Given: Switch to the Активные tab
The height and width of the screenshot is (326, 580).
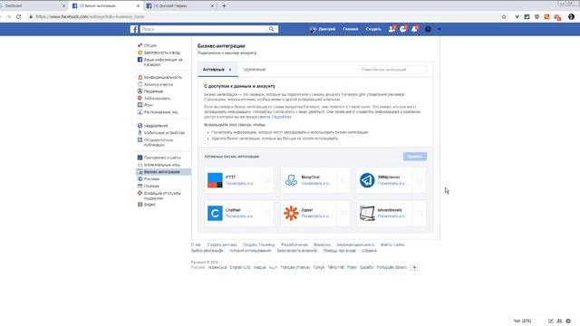Looking at the screenshot, I should point(217,70).
